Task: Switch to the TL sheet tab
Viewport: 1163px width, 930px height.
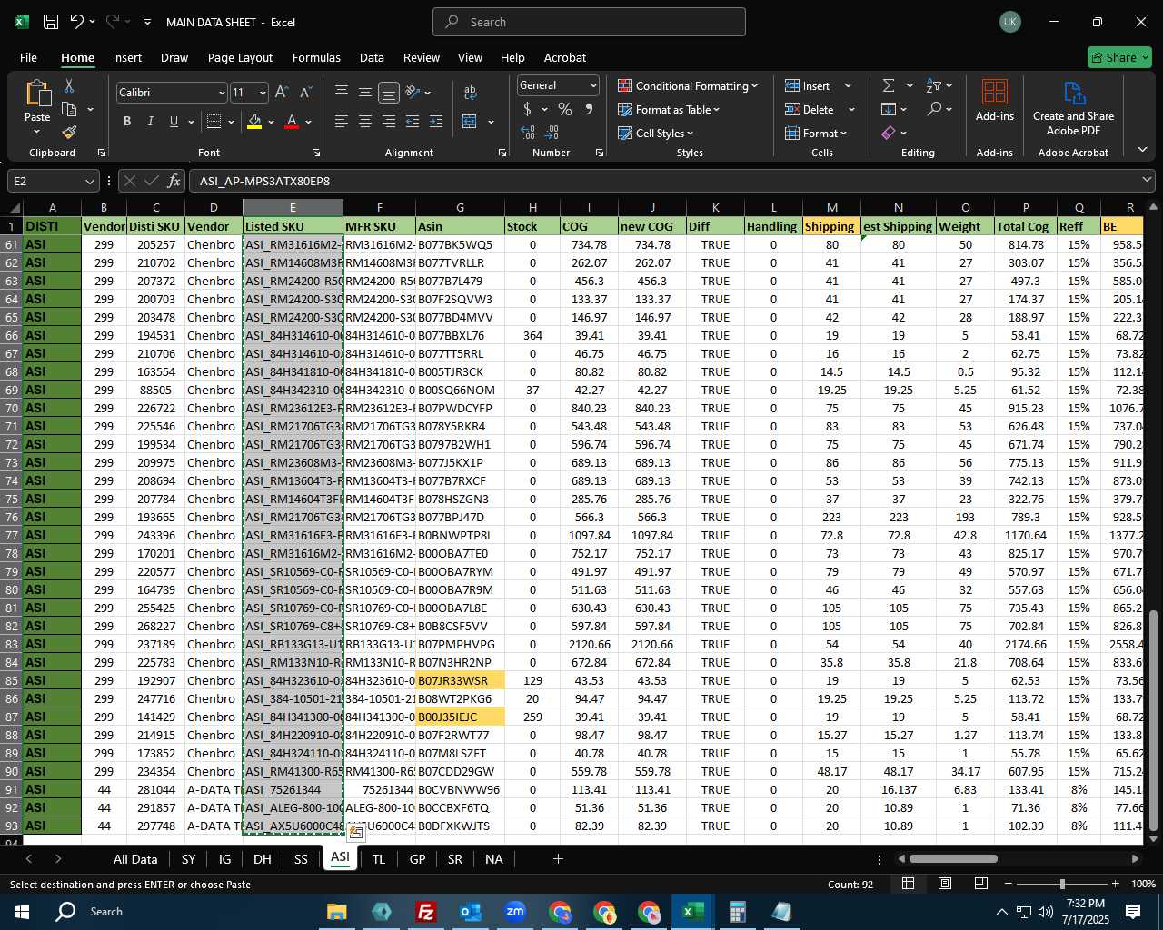Action: tap(379, 859)
